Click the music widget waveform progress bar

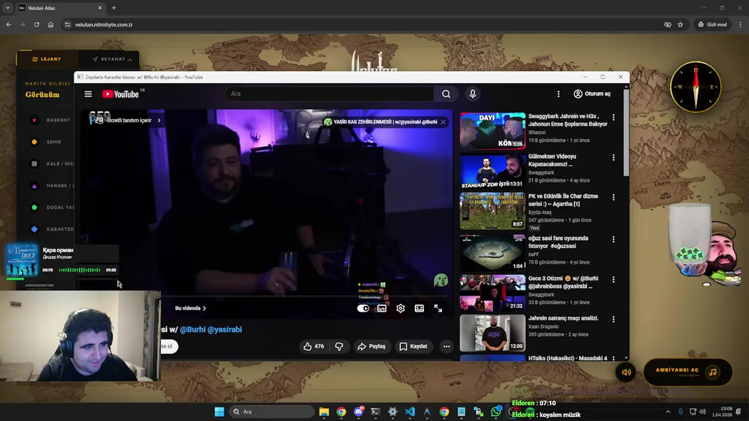79,270
